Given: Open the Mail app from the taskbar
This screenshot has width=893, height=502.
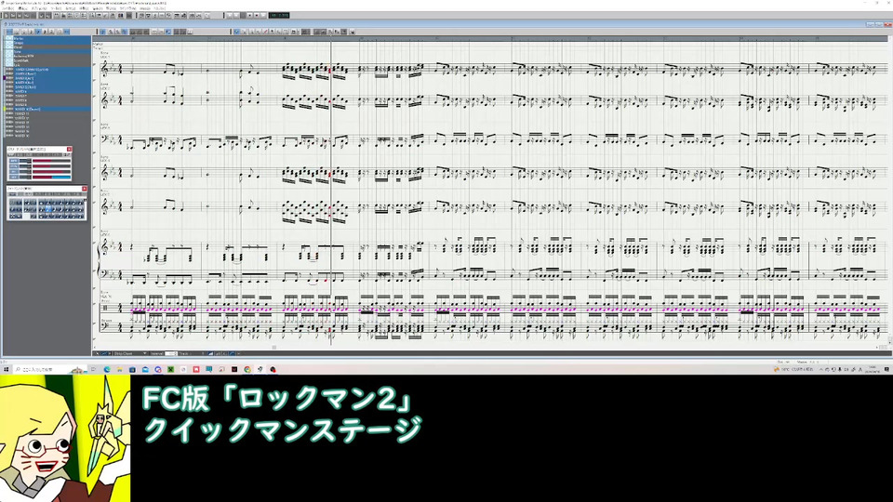Looking at the screenshot, I should [x=145, y=369].
